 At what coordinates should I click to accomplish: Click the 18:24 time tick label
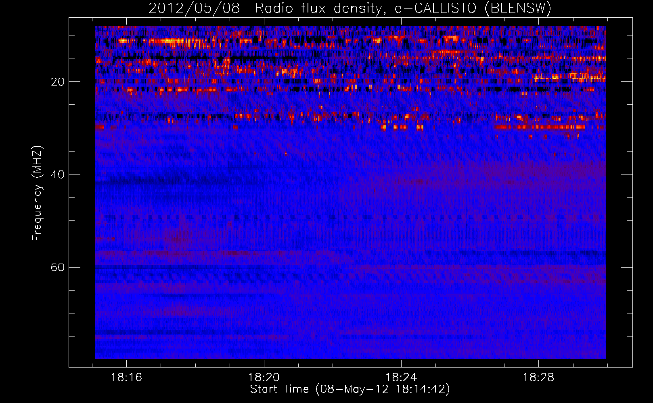401,378
